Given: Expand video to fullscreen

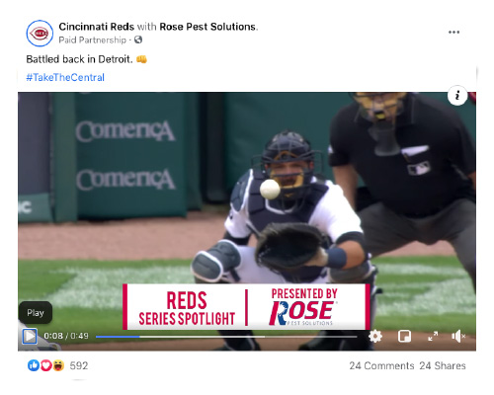Looking at the screenshot, I should coord(433,336).
